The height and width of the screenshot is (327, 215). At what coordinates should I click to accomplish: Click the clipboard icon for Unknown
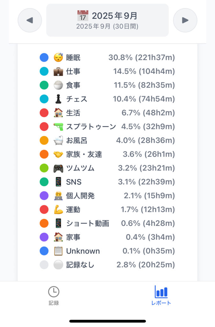click(x=58, y=251)
